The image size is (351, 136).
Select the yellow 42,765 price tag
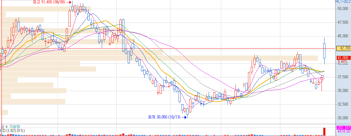click(344, 48)
